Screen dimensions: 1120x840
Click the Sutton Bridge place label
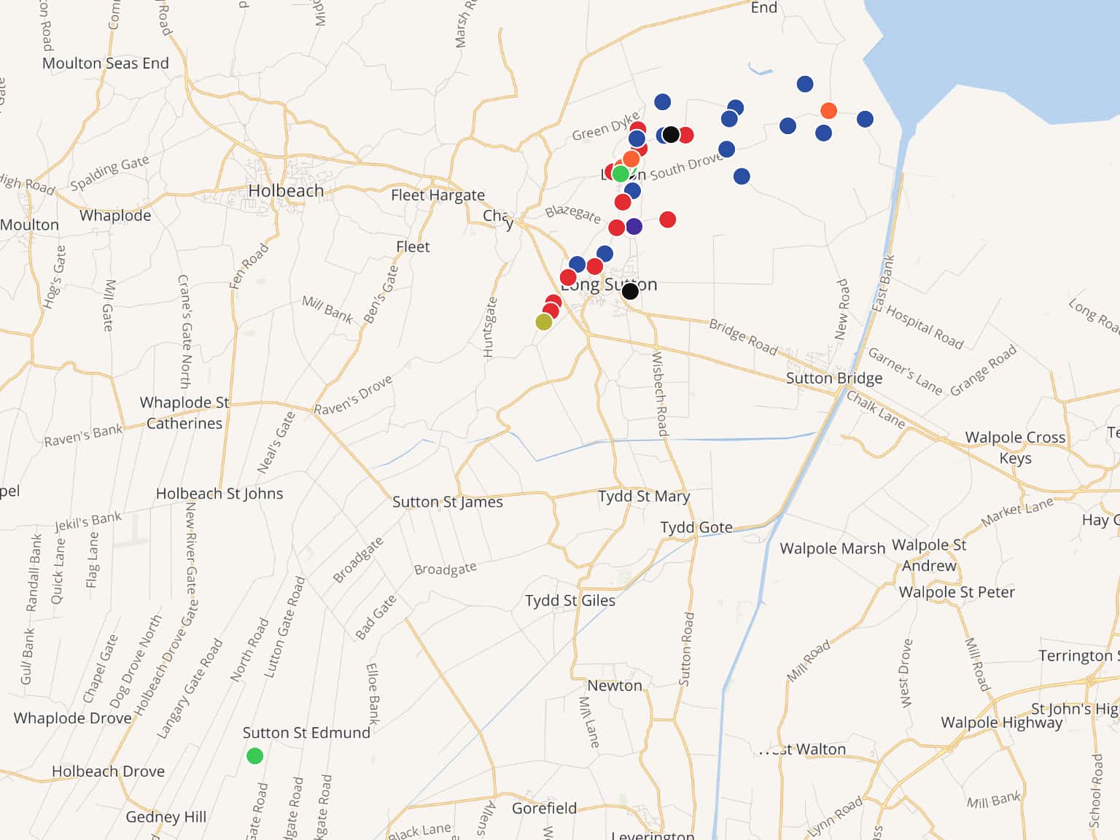(x=834, y=378)
